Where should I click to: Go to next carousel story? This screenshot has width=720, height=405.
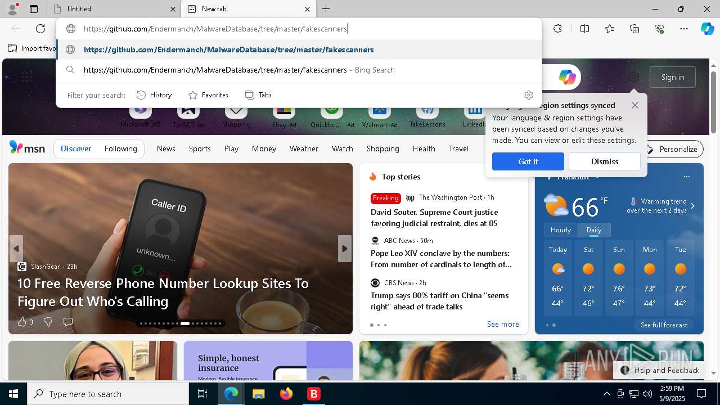(345, 249)
